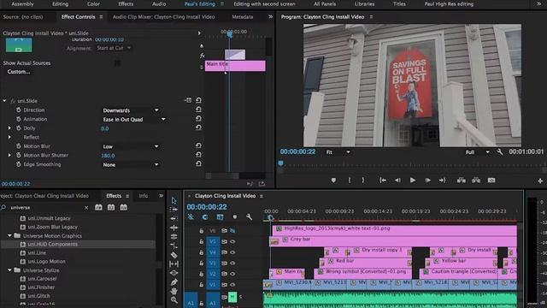547x308 pixels.
Task: Switch to Effects workspace tab
Action: point(126,3)
